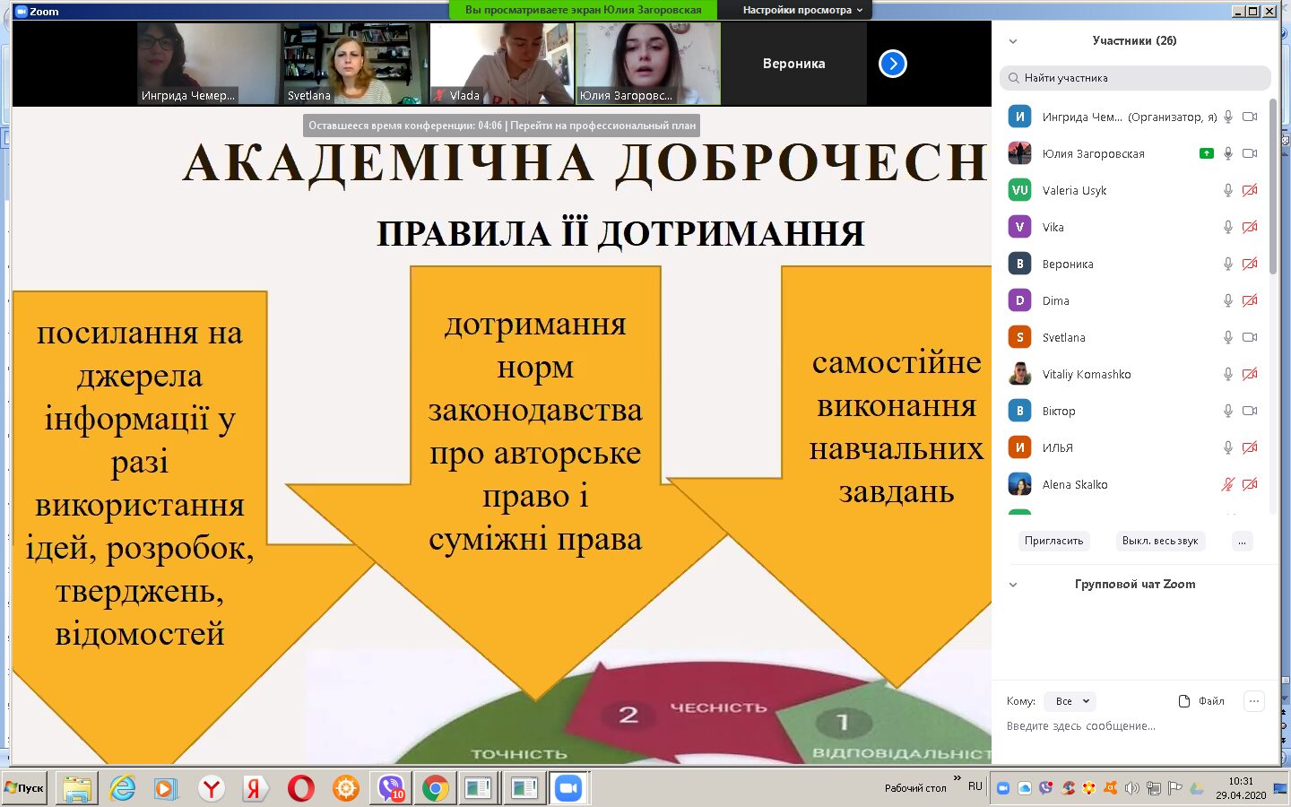Click Перейти на профессиональный план link
Screen dimensions: 1291x807
click(x=602, y=126)
